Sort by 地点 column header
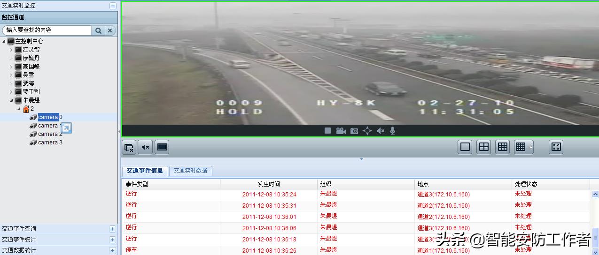Viewport: 599px width, 255px height. tap(463, 184)
